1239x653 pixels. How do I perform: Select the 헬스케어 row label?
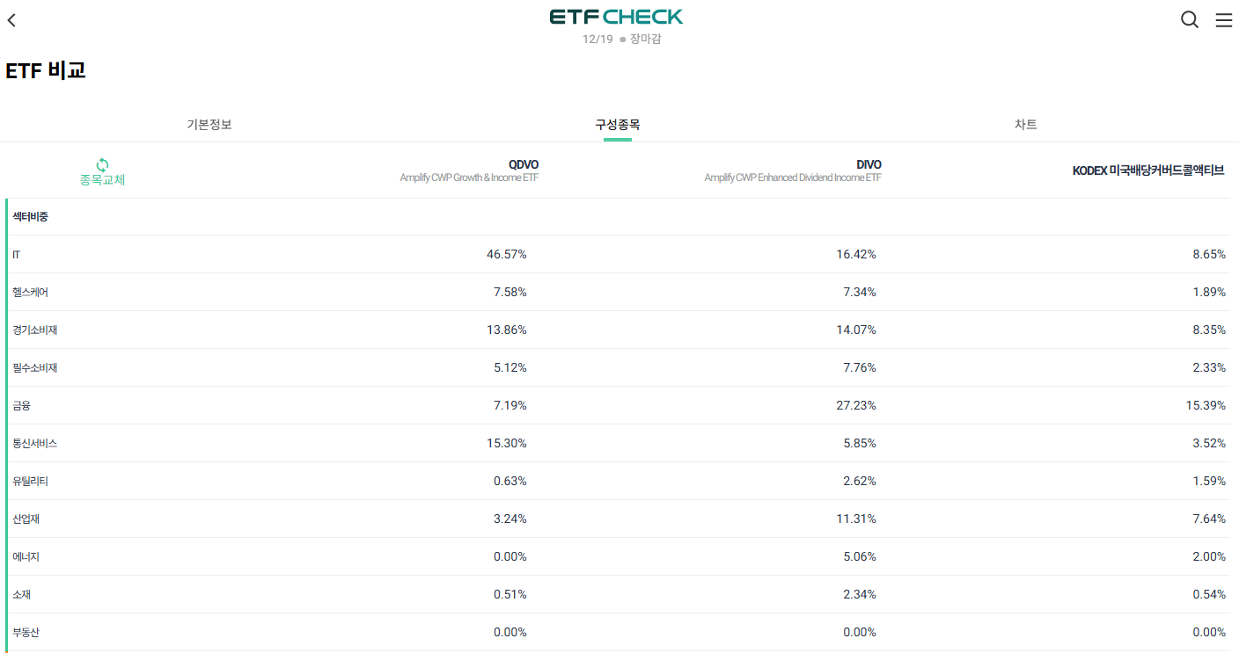tap(30, 293)
